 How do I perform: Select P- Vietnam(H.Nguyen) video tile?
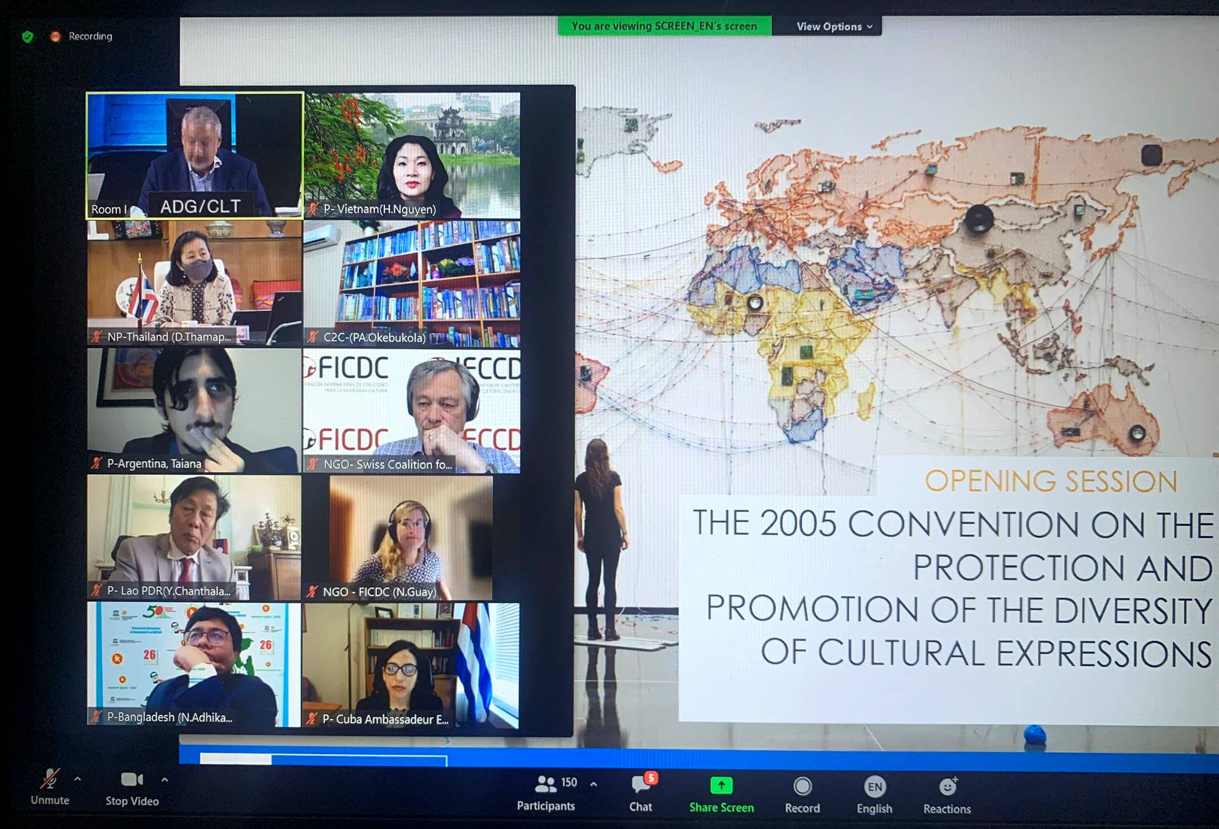click(x=412, y=156)
